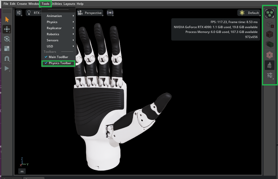Toggle the Select tool arrow
Screen dimensions: 278x179
[7, 20]
